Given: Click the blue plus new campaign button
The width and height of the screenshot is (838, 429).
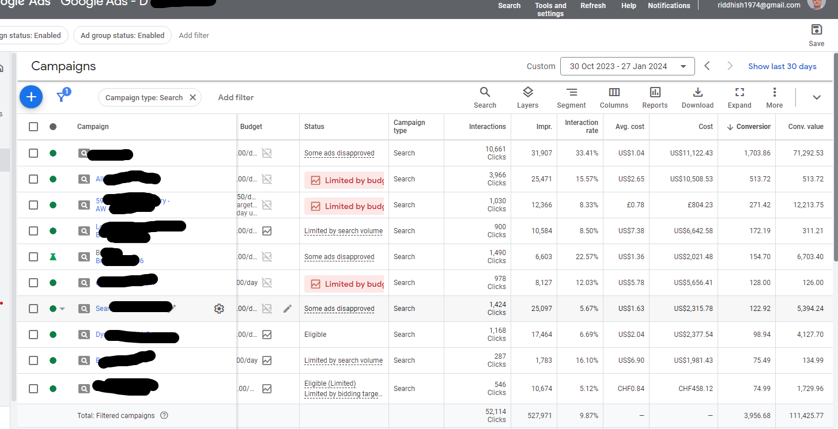Looking at the screenshot, I should pos(31,97).
